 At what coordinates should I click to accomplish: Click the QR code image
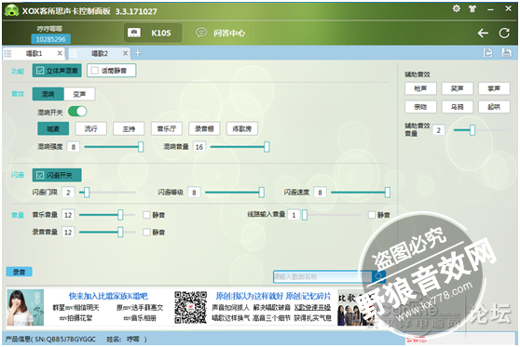pos(191,307)
